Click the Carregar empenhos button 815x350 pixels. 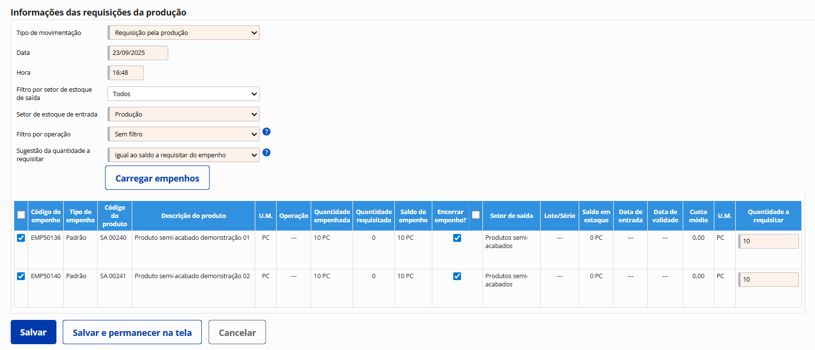click(x=157, y=178)
